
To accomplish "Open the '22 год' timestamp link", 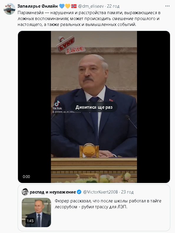I will 113,6.
